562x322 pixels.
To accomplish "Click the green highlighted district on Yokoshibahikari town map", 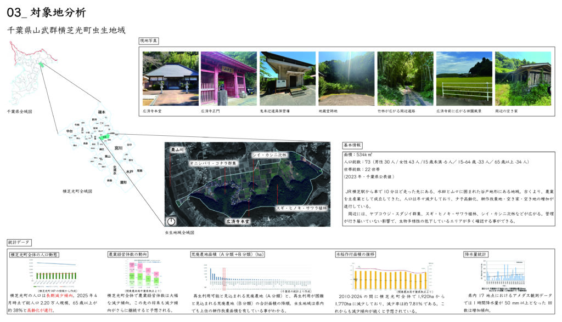I will point(103,137).
